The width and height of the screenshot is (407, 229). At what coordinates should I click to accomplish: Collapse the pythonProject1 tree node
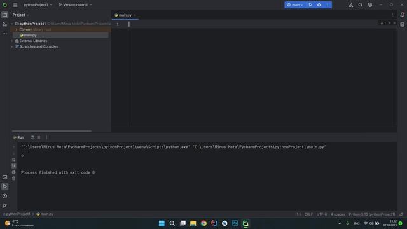[x=12, y=24]
